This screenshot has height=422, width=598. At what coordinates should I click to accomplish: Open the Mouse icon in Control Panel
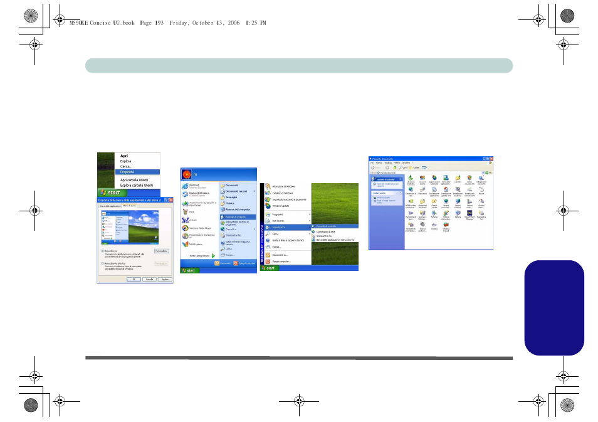tap(481, 191)
